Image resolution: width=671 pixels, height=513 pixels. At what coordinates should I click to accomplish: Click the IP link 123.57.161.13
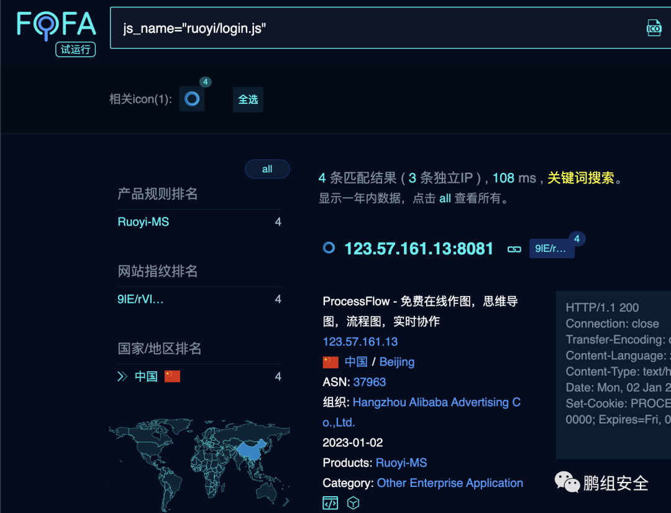[360, 342]
